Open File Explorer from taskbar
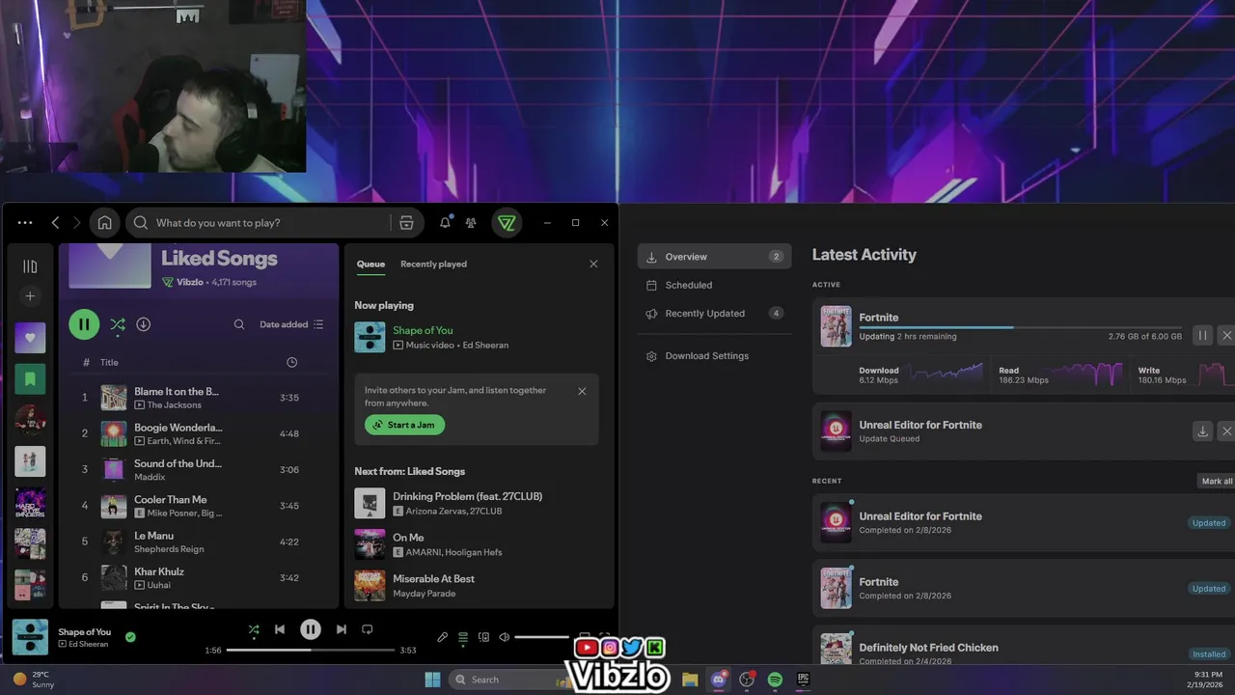The height and width of the screenshot is (695, 1235). [690, 680]
